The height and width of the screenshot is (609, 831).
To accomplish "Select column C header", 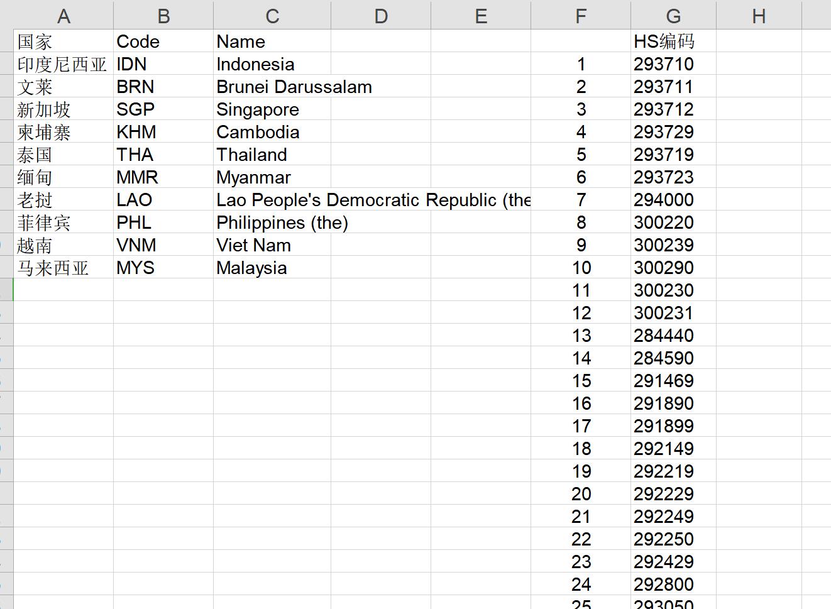I will tap(272, 15).
